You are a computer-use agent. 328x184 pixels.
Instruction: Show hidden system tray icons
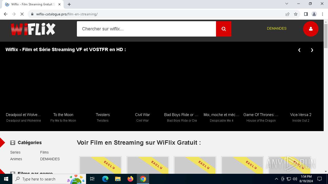276,179
